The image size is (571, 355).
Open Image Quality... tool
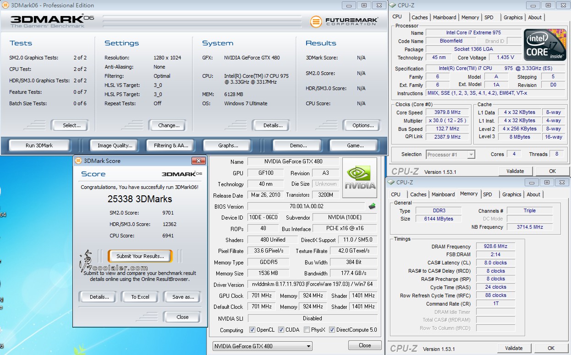click(115, 145)
